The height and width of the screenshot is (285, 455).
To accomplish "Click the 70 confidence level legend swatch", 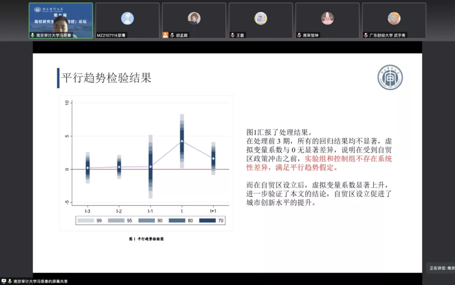I will coord(207,221).
